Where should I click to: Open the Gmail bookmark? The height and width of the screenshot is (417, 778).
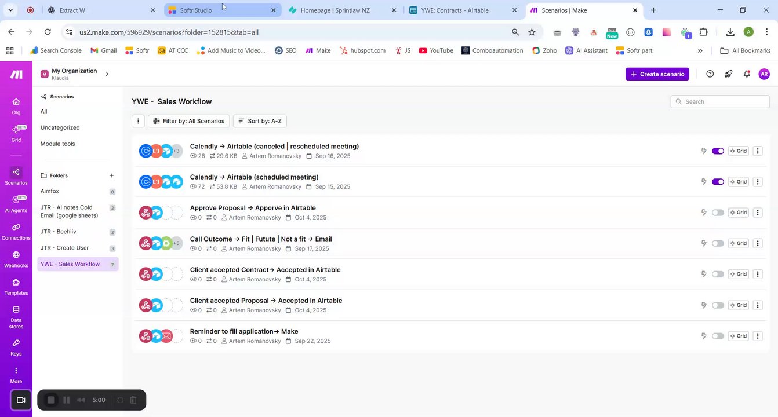point(103,51)
